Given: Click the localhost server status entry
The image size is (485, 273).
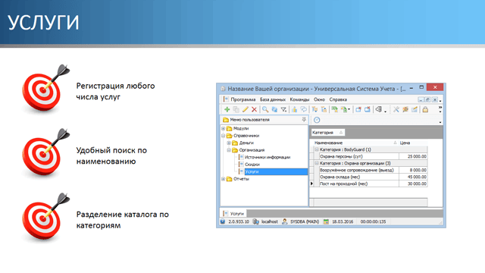Looking at the screenshot, I should click(270, 221).
